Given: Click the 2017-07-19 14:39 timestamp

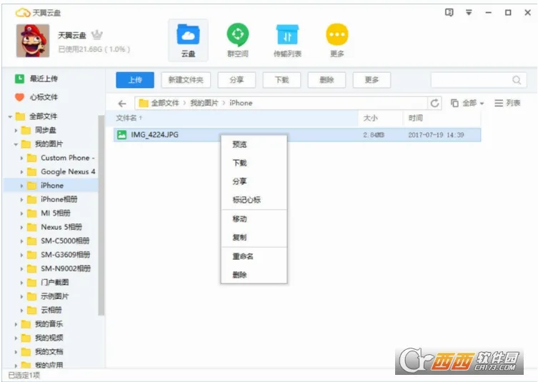Looking at the screenshot, I should click(x=436, y=135).
